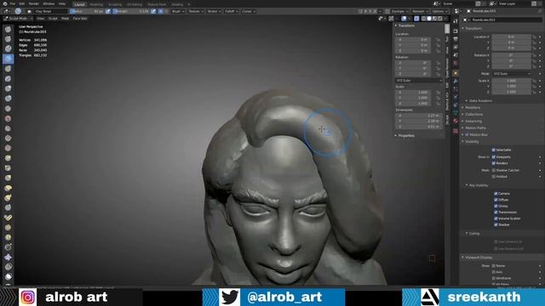Screen dimensions: 545x306
Task: Switch viewport to solid shading
Action: 429,19
